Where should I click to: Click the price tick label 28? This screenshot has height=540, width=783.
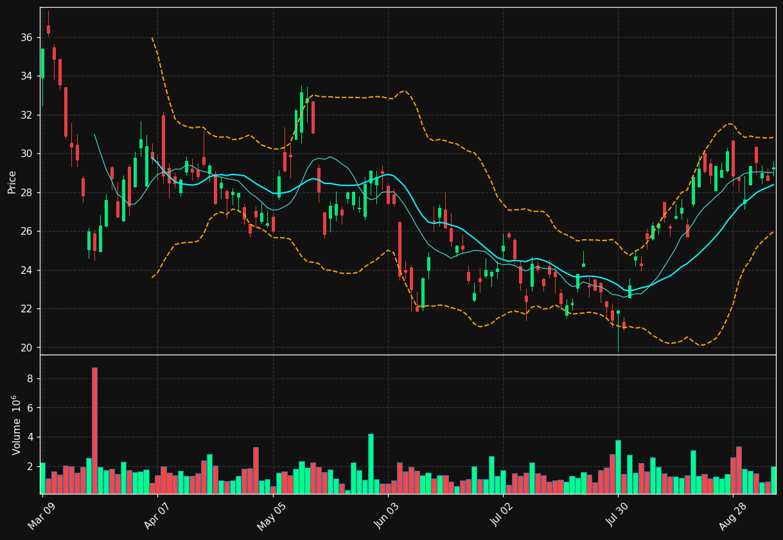(26, 193)
